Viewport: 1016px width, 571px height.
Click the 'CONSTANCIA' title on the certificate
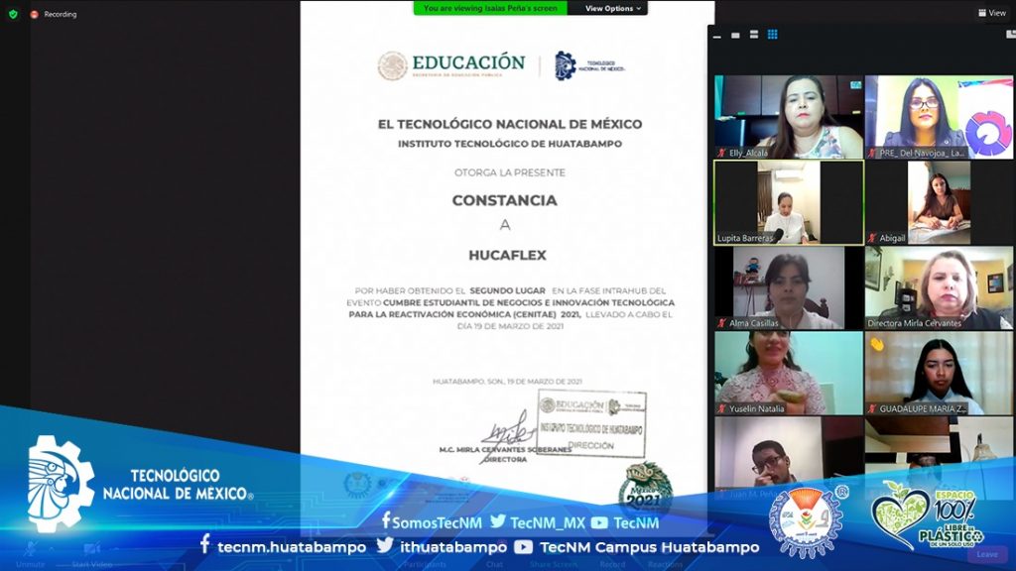(505, 200)
